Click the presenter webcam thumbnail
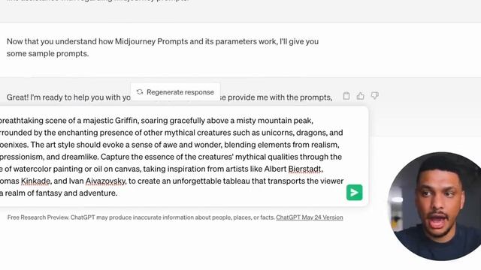The image size is (481, 270). click(434, 206)
